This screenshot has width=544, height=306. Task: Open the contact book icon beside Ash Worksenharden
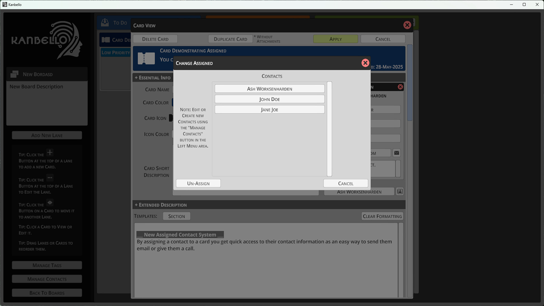[399, 191]
